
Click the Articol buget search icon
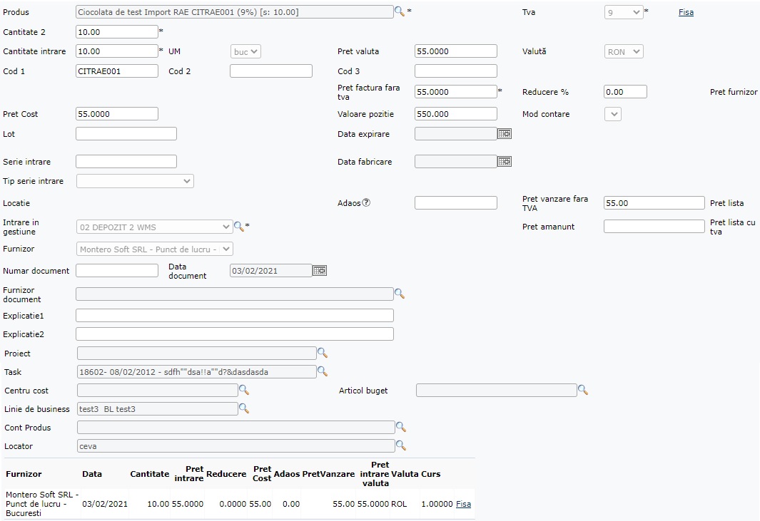click(583, 390)
